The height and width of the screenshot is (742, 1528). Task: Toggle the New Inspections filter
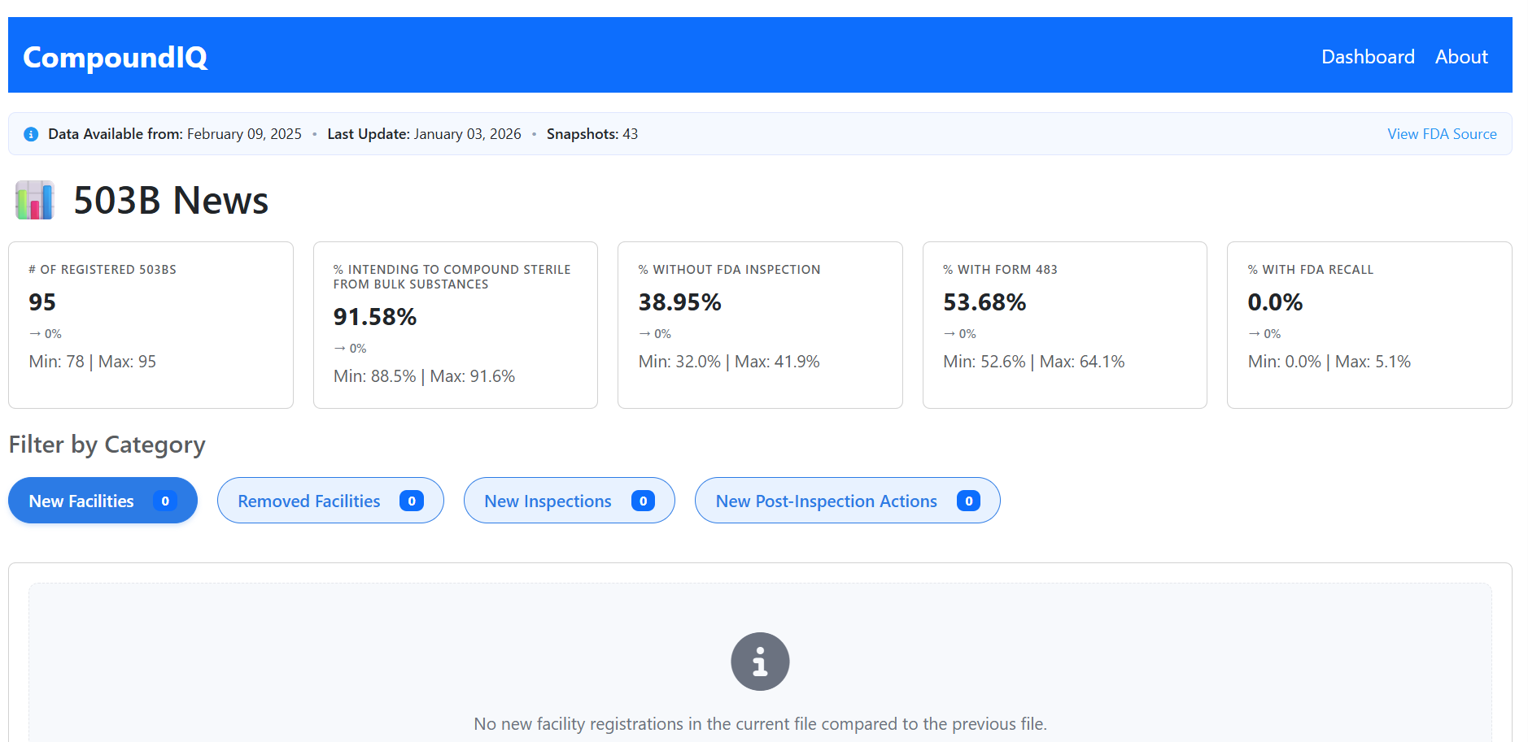pos(569,501)
